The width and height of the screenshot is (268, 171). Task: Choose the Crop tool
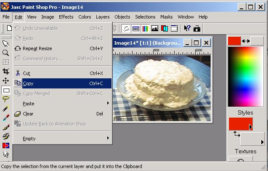(x=6, y=71)
